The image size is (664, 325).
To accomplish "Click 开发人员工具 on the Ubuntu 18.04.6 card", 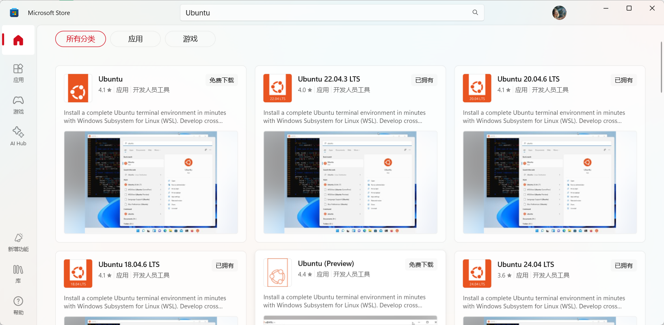I will pyautogui.click(x=151, y=275).
